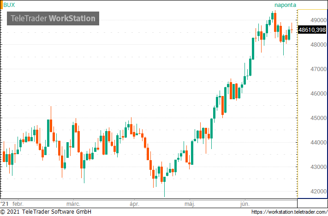Viewport: 328px width, 216px height.
Task: Click the 42000 price axis label
Action: point(318,191)
